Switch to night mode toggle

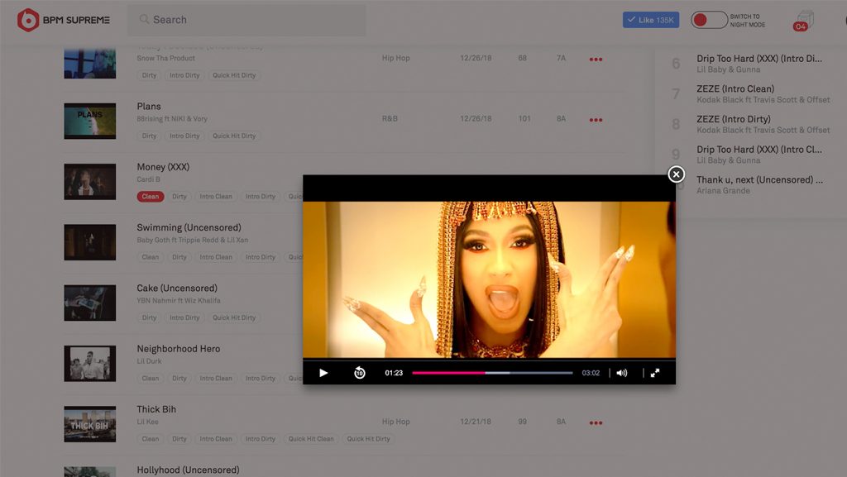[709, 20]
